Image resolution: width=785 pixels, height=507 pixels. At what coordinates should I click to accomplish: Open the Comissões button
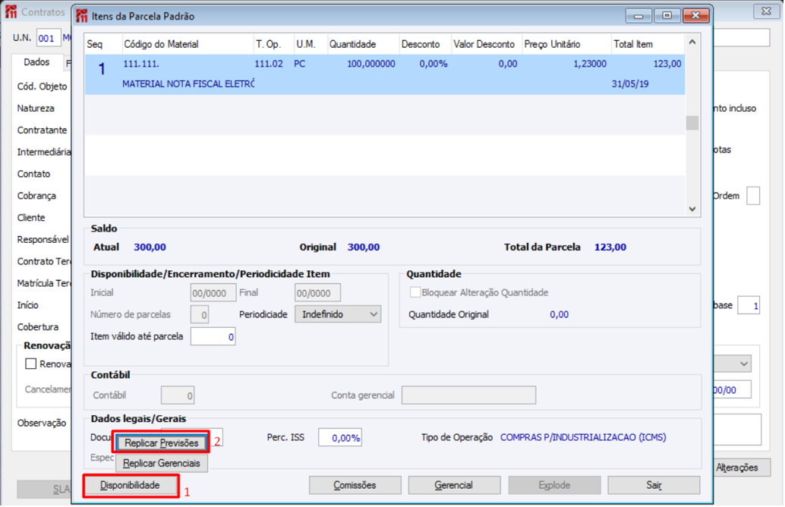click(355, 485)
